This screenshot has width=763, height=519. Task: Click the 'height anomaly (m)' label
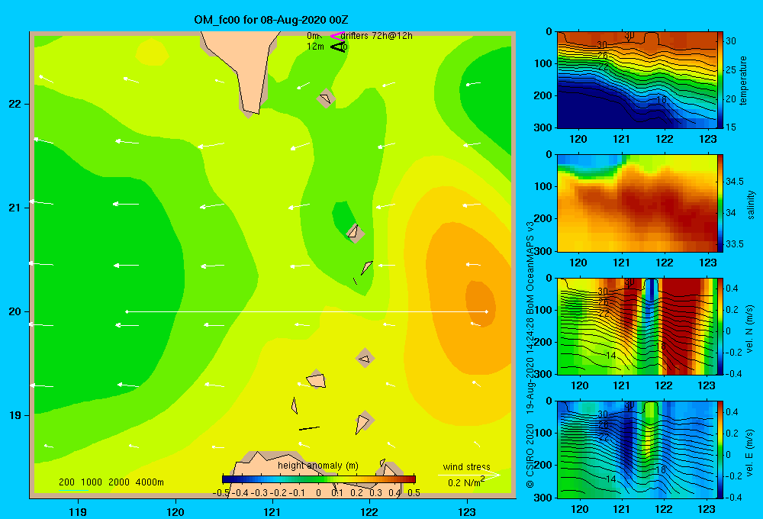[x=317, y=466]
